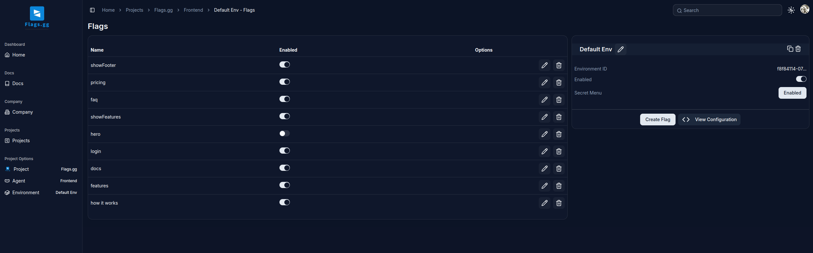Delete the hero flag
813x253 pixels.
[559, 134]
